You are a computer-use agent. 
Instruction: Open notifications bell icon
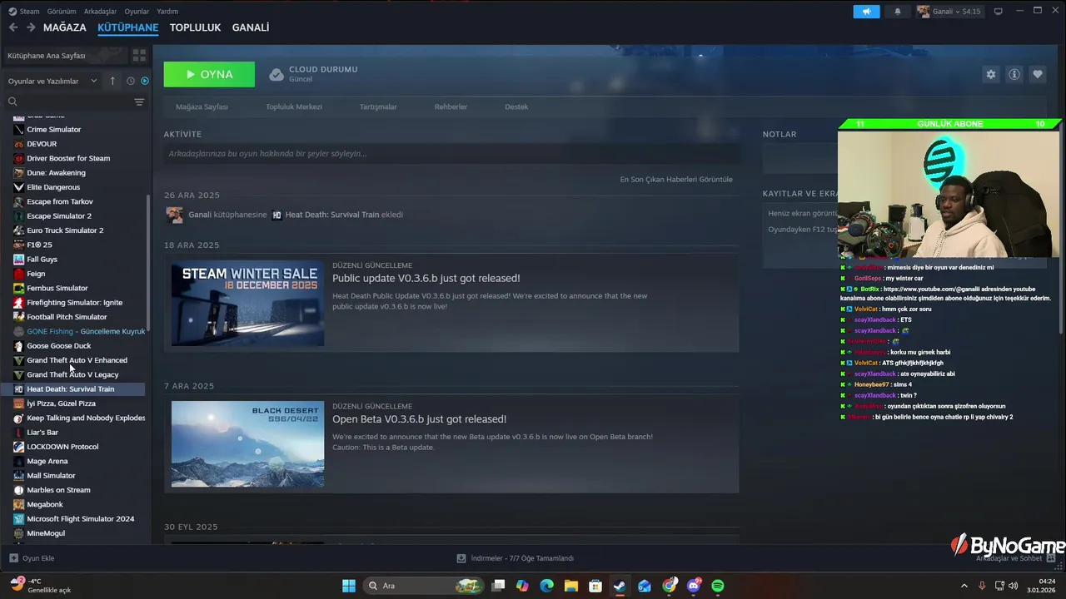pyautogui.click(x=898, y=12)
